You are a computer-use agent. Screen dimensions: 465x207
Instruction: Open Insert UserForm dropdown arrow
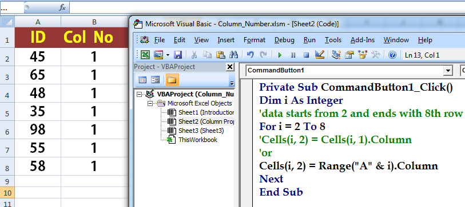(x=168, y=55)
